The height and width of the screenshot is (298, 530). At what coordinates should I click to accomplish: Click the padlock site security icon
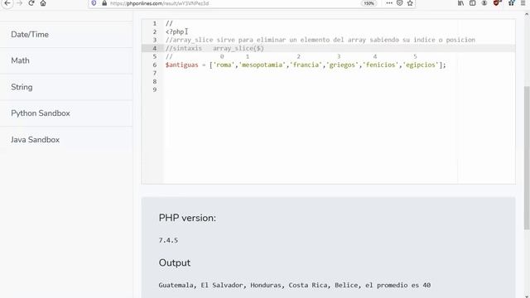coord(104,3)
